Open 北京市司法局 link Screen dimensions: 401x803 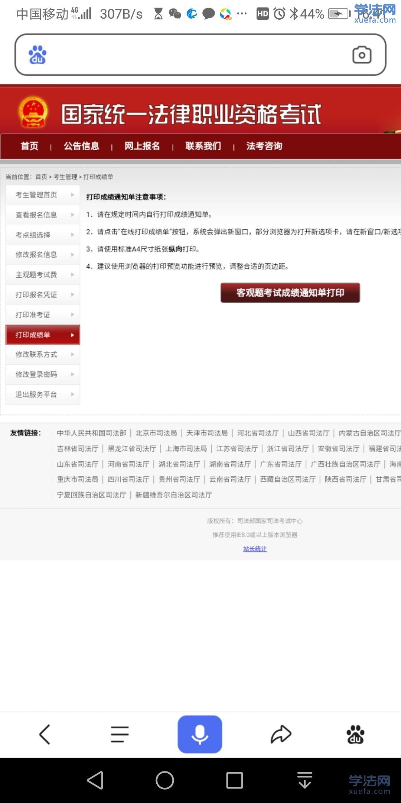pyautogui.click(x=156, y=433)
